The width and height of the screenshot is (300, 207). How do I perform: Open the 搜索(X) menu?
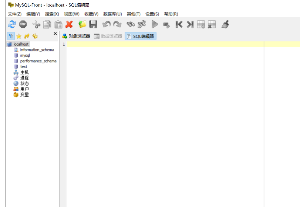(x=52, y=14)
